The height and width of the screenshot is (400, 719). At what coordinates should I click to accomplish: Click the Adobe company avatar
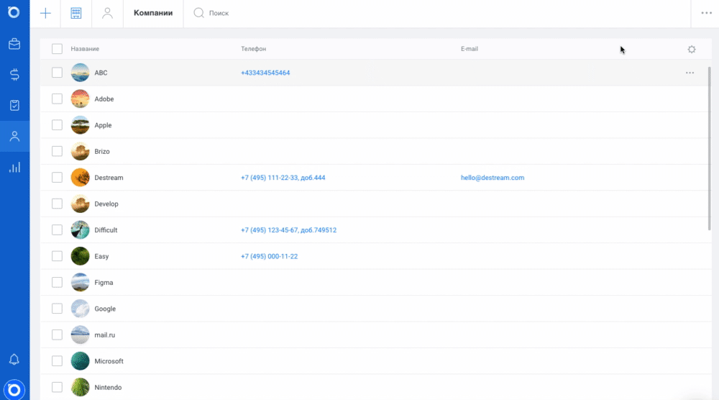81,99
